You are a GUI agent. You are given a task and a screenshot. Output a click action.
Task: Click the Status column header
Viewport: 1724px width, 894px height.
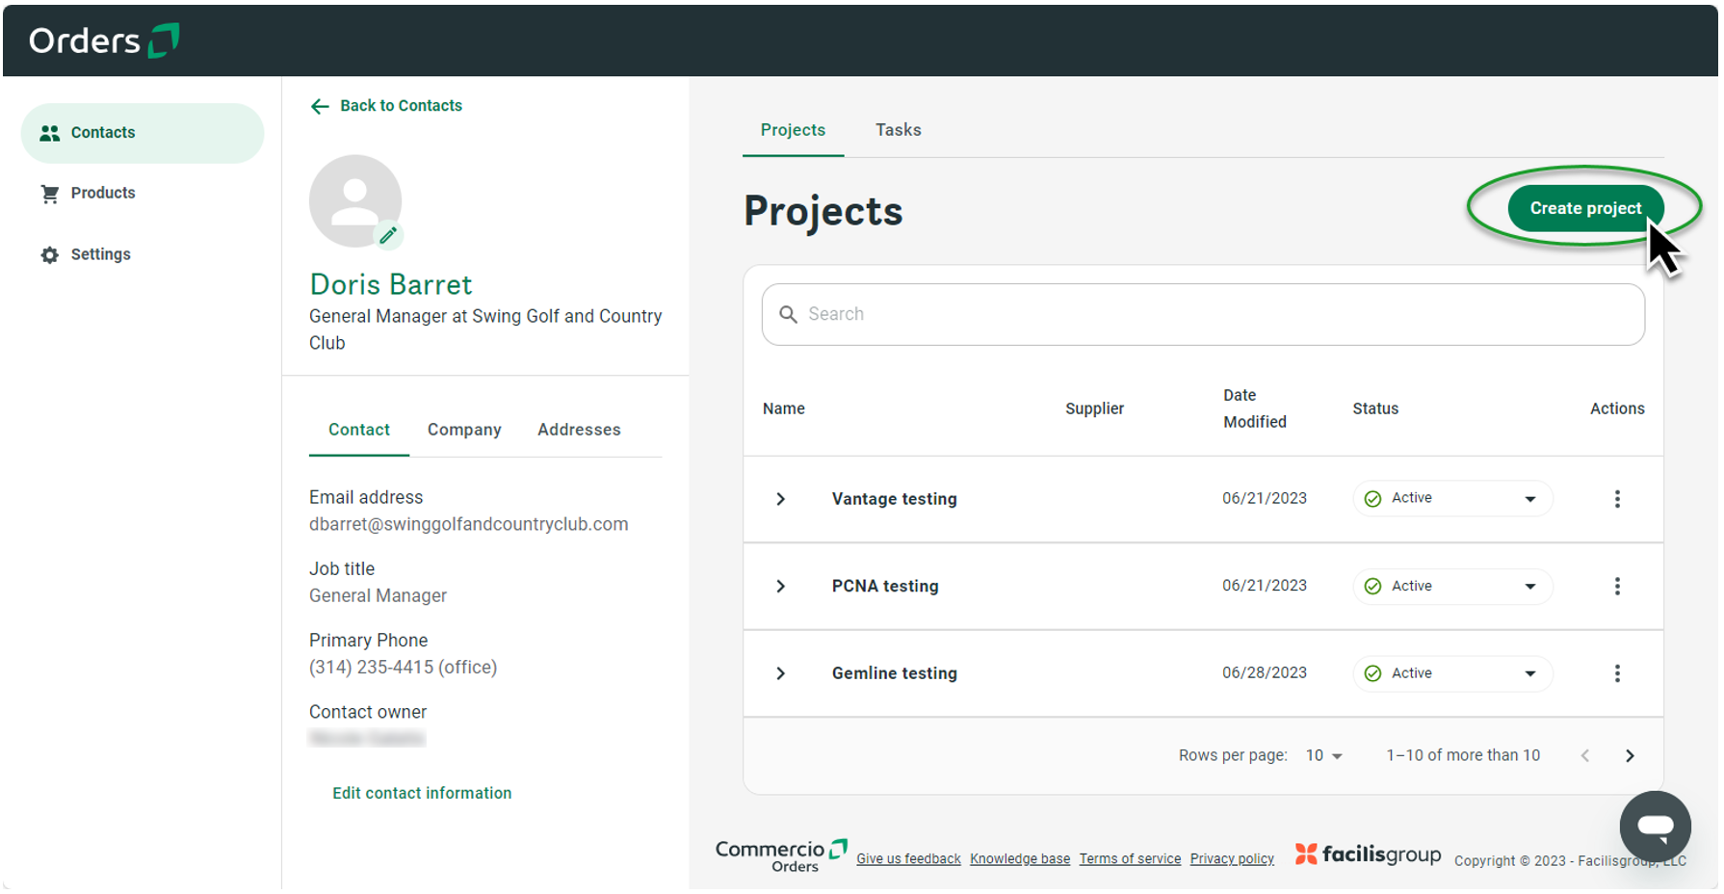[1375, 409]
